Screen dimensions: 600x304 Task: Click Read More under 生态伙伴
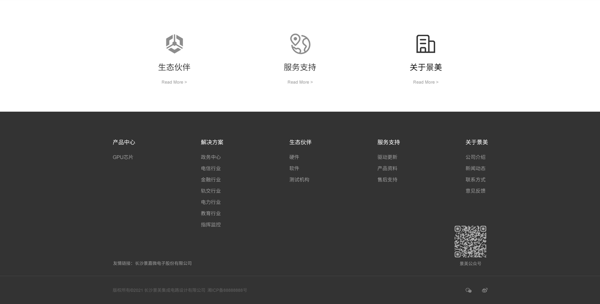pyautogui.click(x=174, y=82)
